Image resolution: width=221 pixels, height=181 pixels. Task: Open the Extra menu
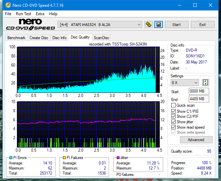pos(40,14)
